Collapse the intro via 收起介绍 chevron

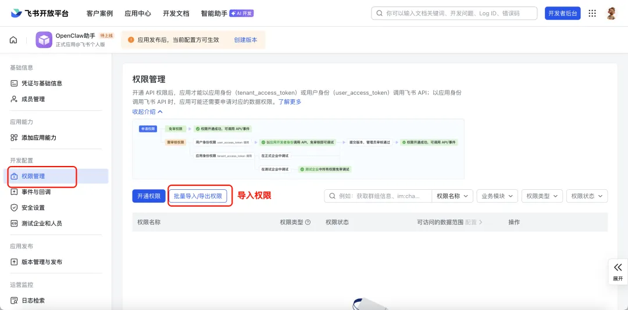pyautogui.click(x=160, y=112)
